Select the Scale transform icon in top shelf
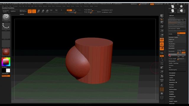The image size is (189, 106). [x=43, y=11]
